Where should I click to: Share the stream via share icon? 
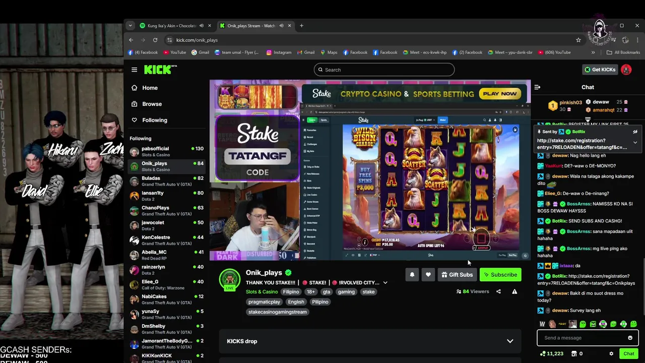pos(498,291)
